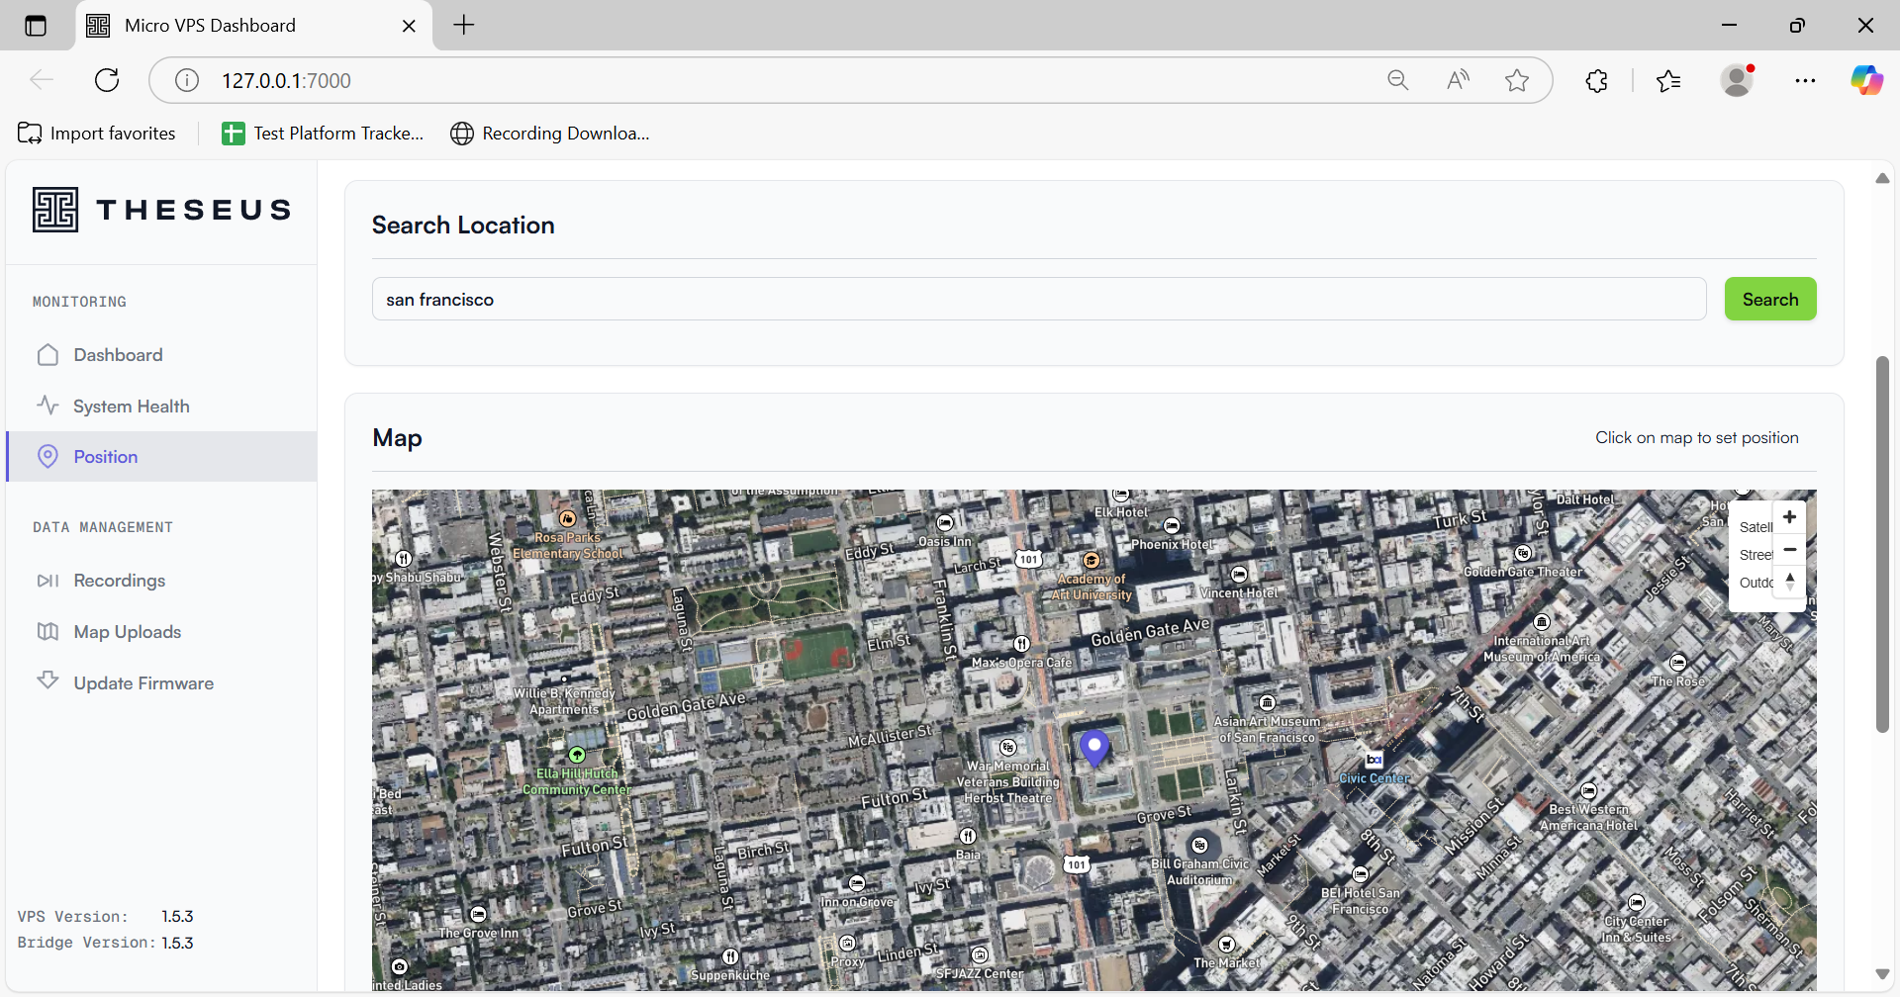Go to System Health in sidebar
The width and height of the screenshot is (1900, 997).
pos(131,407)
